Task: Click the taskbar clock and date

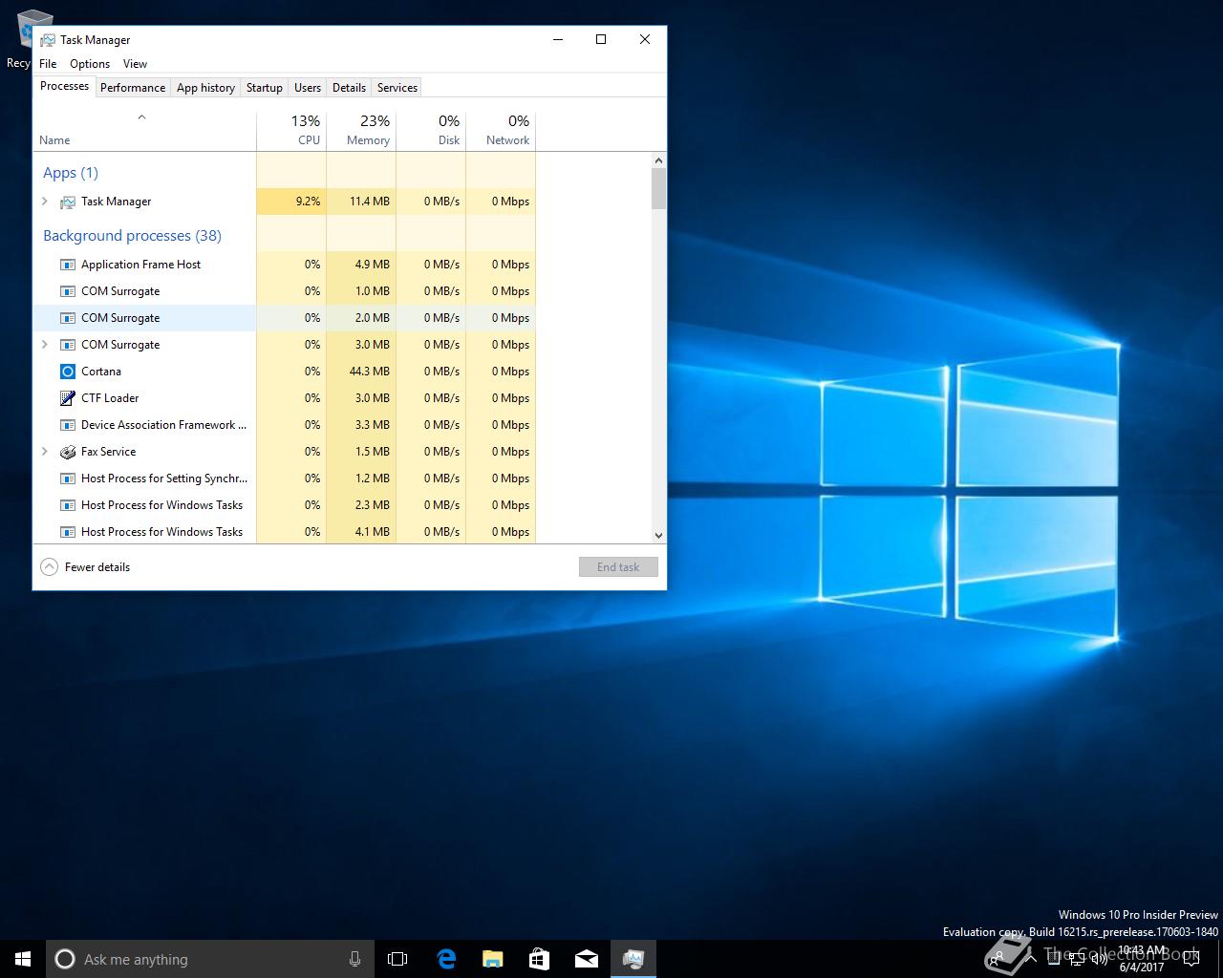Action: click(1142, 959)
